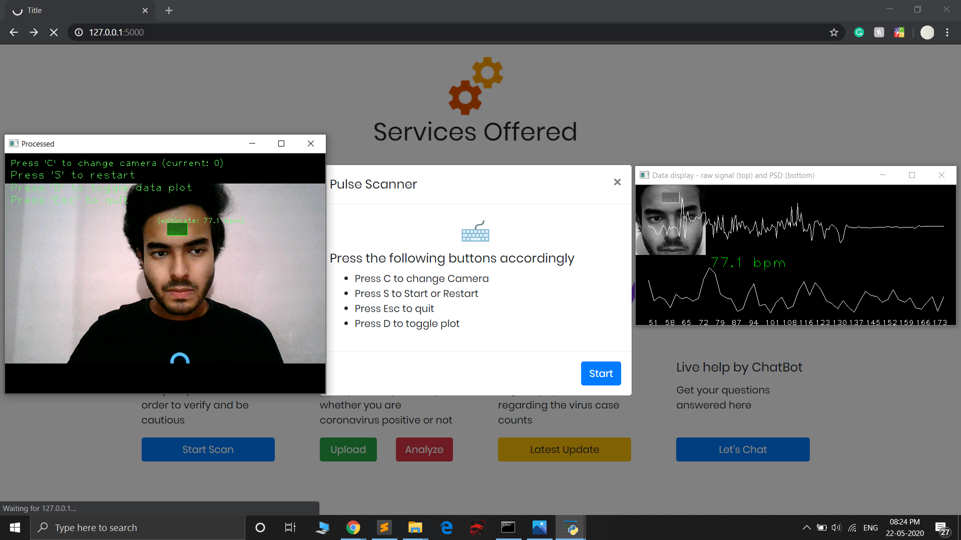Click the Latest Update button

pyautogui.click(x=564, y=449)
